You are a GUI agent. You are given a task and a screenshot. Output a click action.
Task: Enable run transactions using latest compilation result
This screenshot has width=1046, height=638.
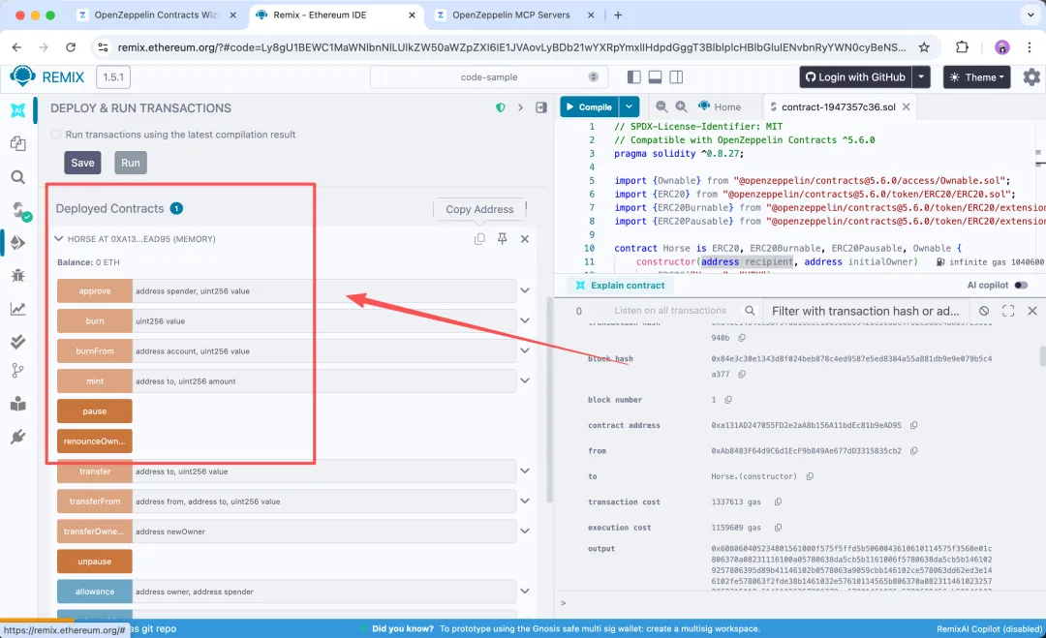[56, 135]
